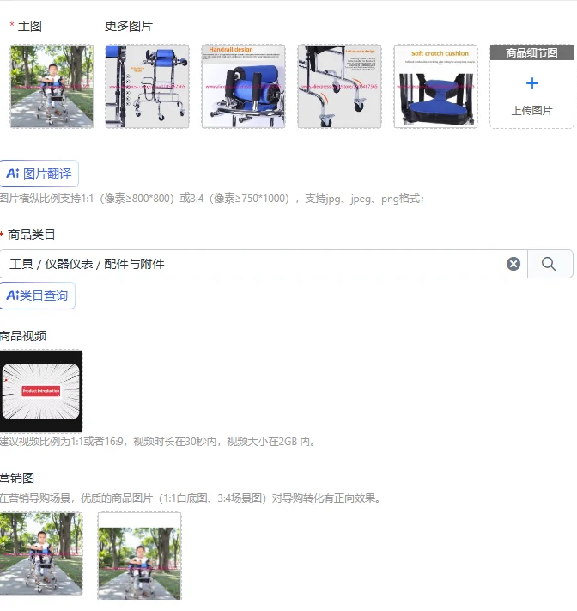The height and width of the screenshot is (611, 577).
Task: Click the 主图 required field label
Action: tap(29, 26)
